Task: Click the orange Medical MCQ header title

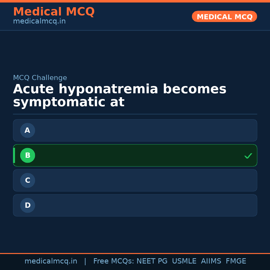Action: (54, 12)
